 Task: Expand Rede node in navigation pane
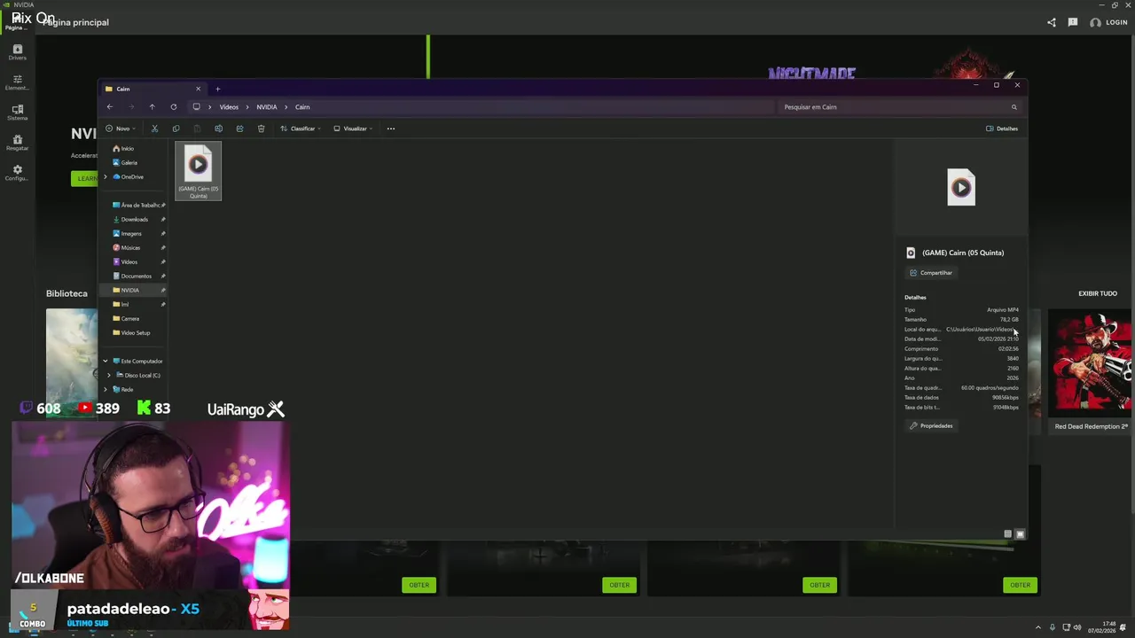(106, 390)
